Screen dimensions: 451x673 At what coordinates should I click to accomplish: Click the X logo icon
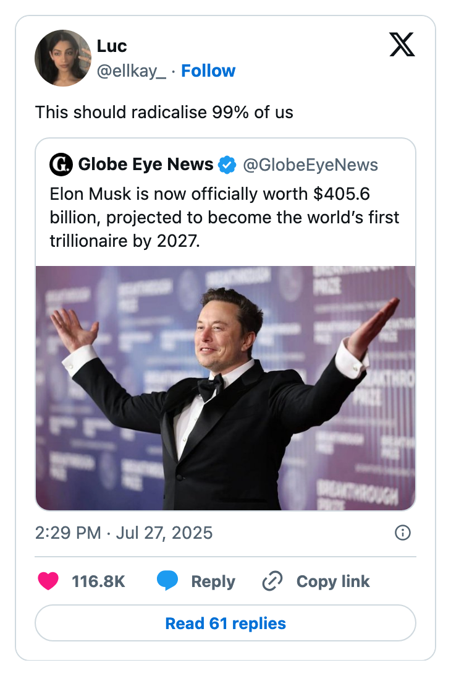[402, 45]
